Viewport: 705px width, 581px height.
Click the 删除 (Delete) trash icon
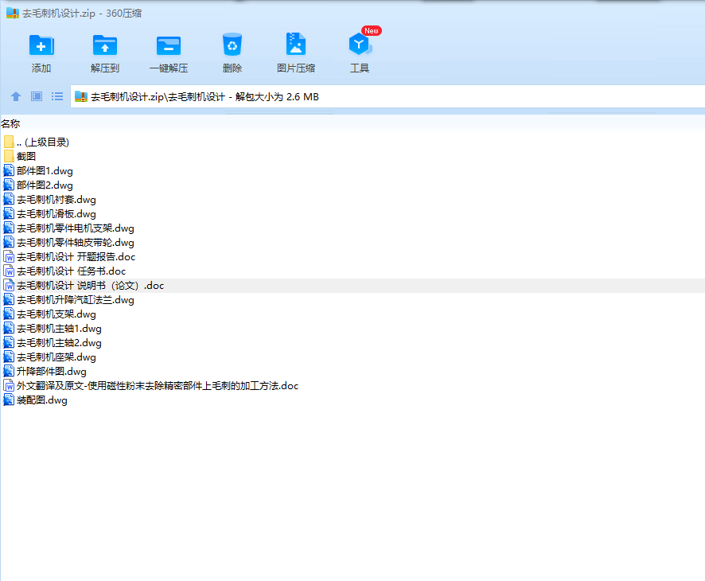(x=232, y=45)
